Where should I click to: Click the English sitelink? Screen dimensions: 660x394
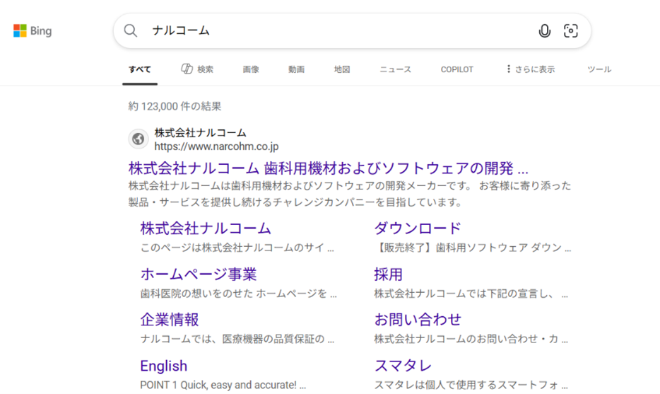163,366
